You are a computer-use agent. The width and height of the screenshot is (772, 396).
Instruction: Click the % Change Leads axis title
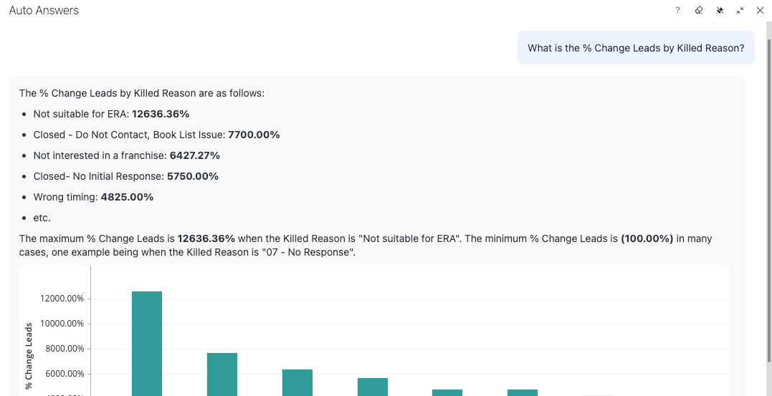29,356
